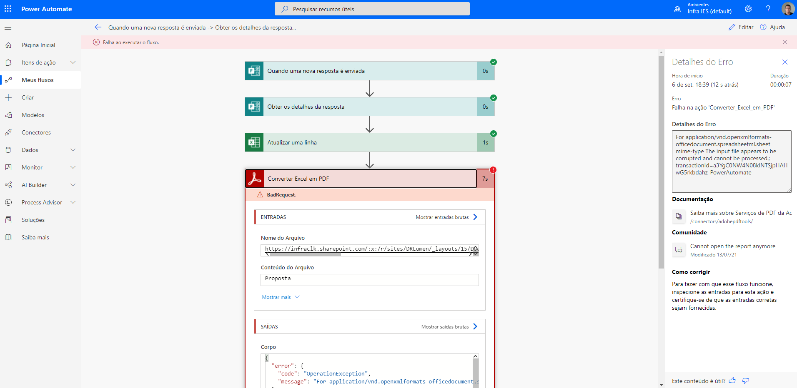Viewport: 797px width, 388px height.
Task: Open Power Automate settings gear
Action: click(x=748, y=8)
